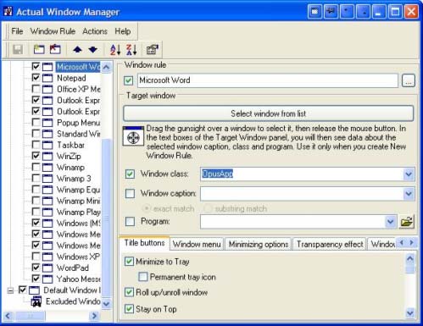
Task: Switch to the Minimizing options tab
Action: (259, 244)
